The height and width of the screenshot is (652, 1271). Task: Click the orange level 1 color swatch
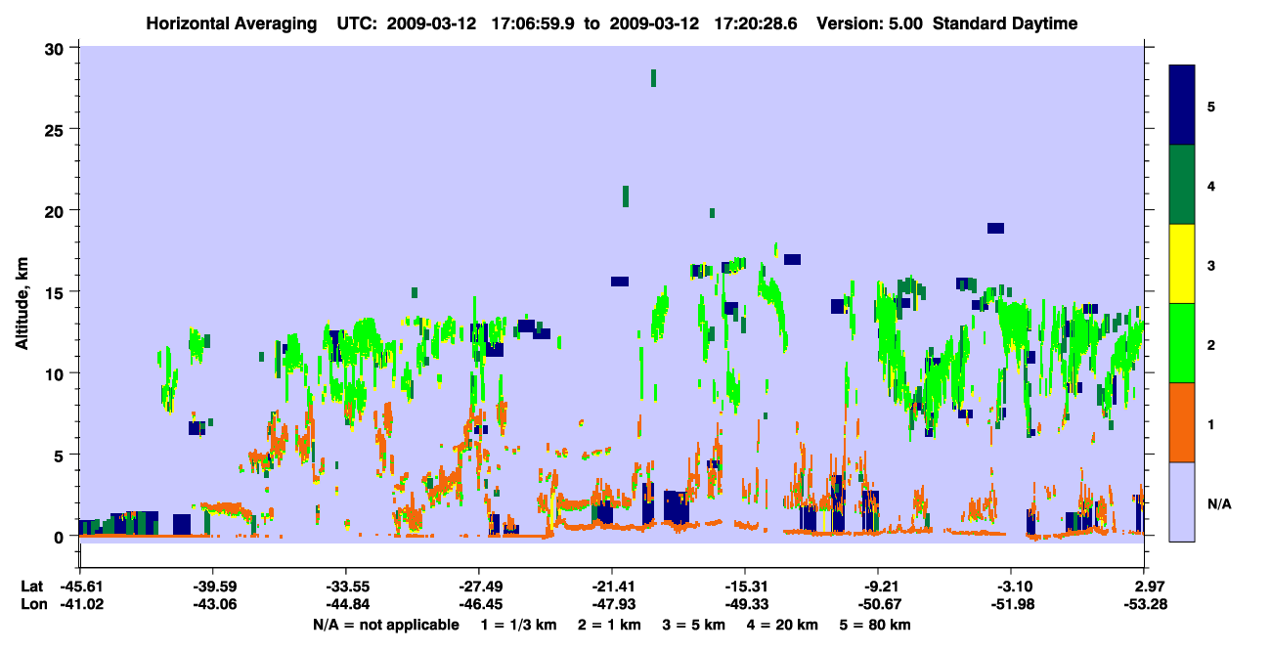[1182, 422]
